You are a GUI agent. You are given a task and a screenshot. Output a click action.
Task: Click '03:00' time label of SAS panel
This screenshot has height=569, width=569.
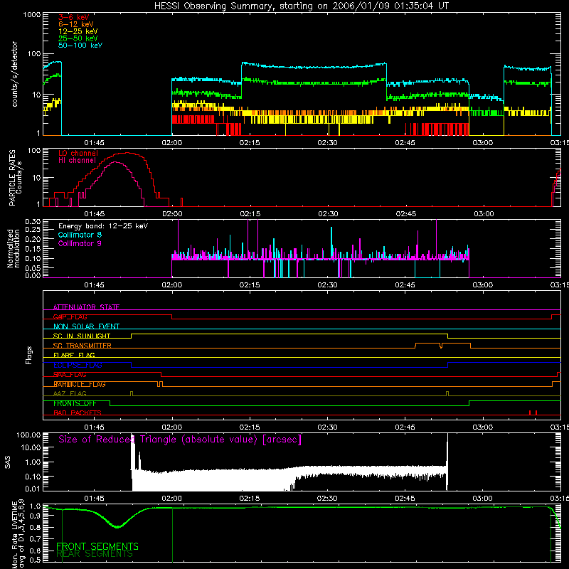click(x=483, y=499)
